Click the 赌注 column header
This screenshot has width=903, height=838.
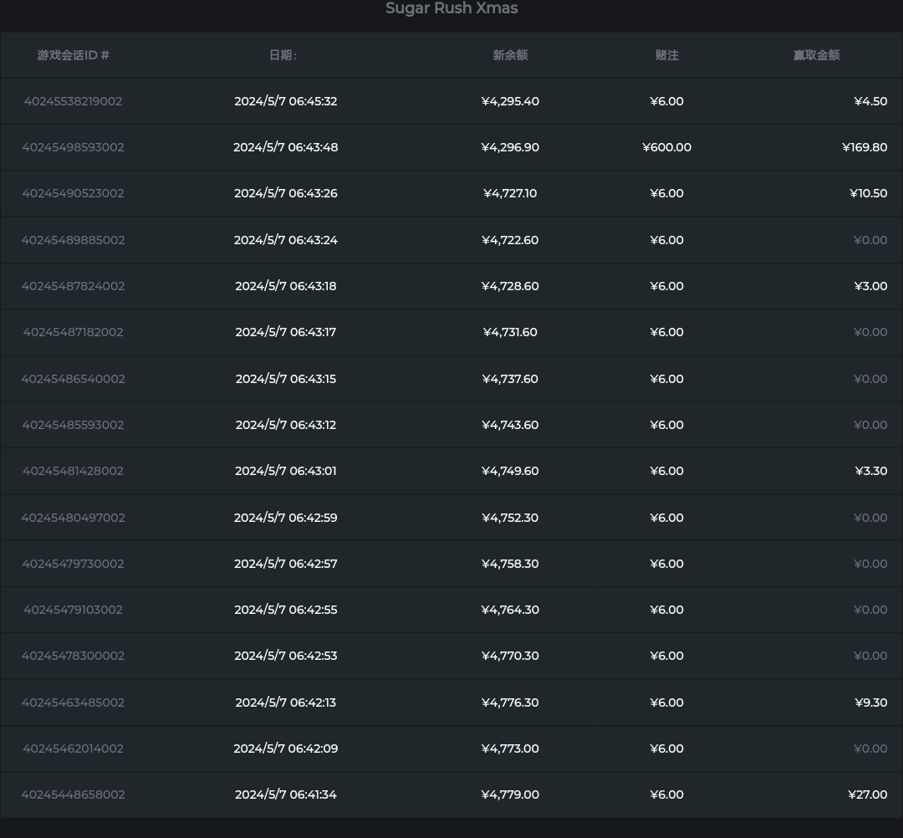667,55
